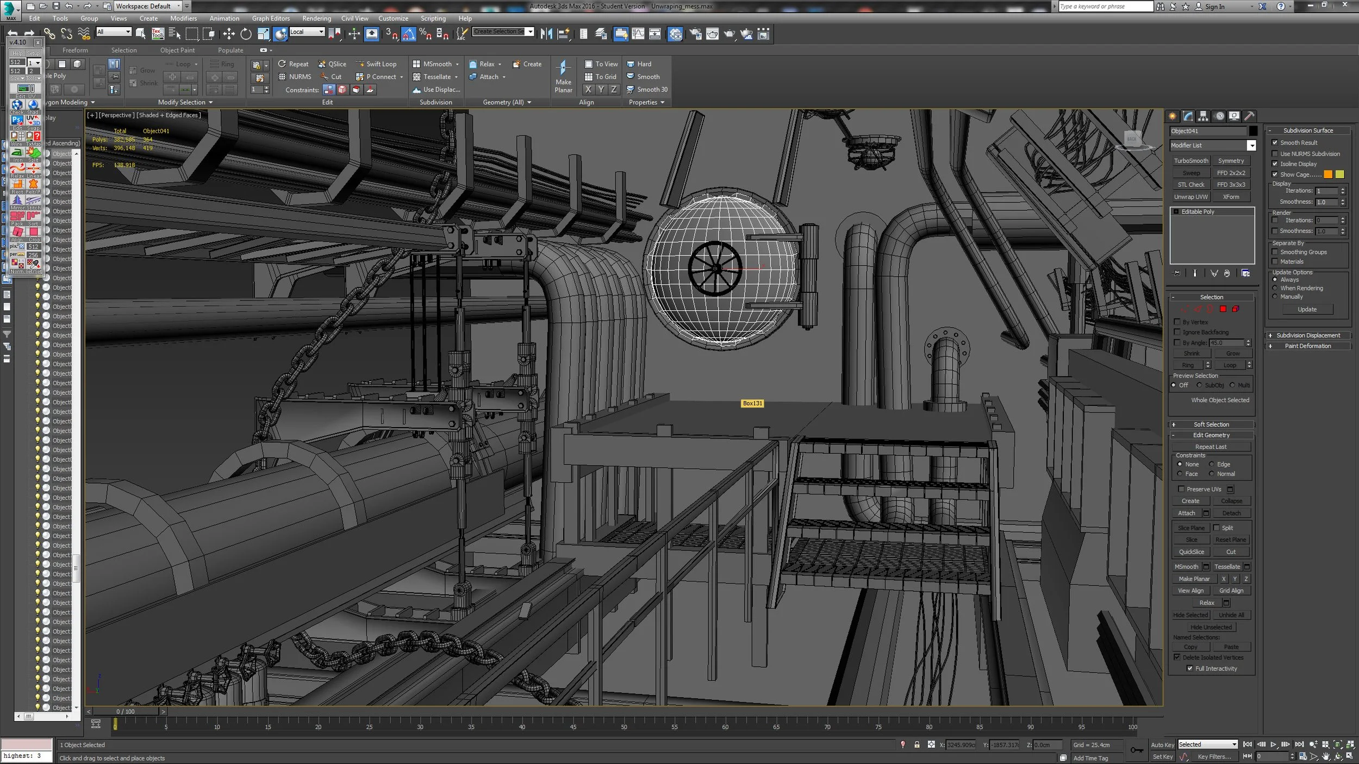Click the Unwrap UVW button
This screenshot has width=1359, height=764.
1190,197
